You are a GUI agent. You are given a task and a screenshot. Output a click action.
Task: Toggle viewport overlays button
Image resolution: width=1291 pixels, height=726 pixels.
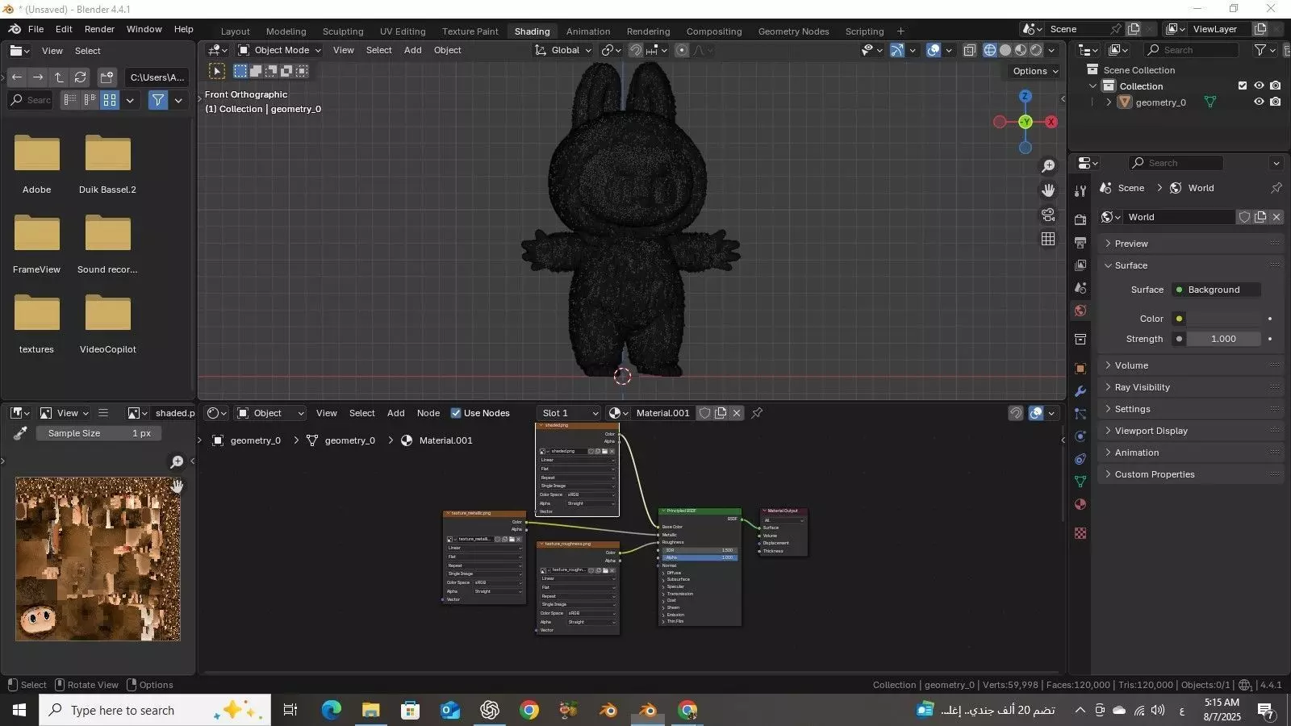pyautogui.click(x=934, y=50)
